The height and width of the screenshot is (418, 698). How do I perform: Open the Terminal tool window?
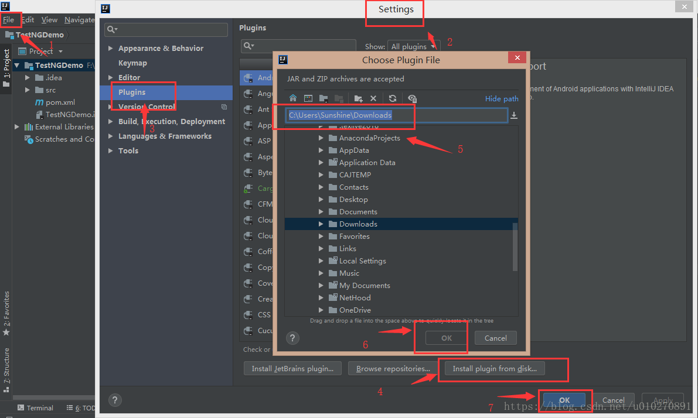point(35,408)
